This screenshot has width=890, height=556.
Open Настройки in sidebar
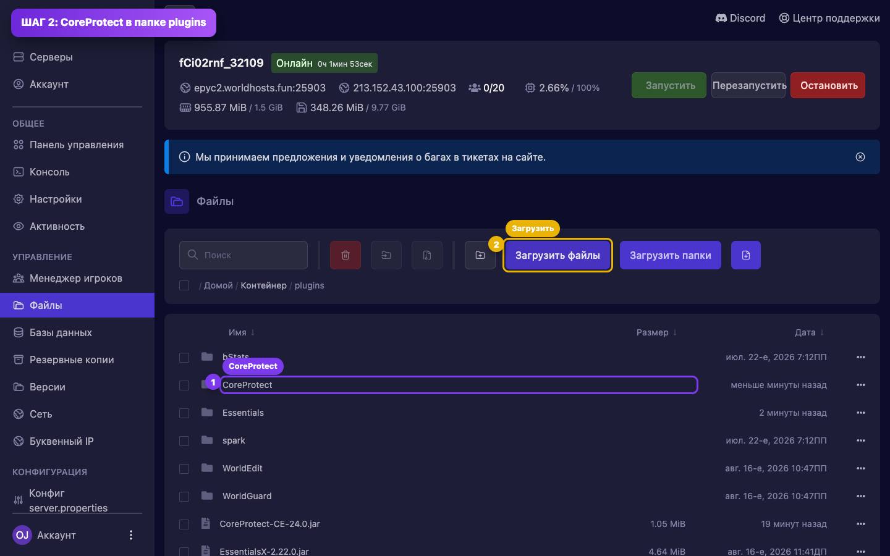pos(77,199)
